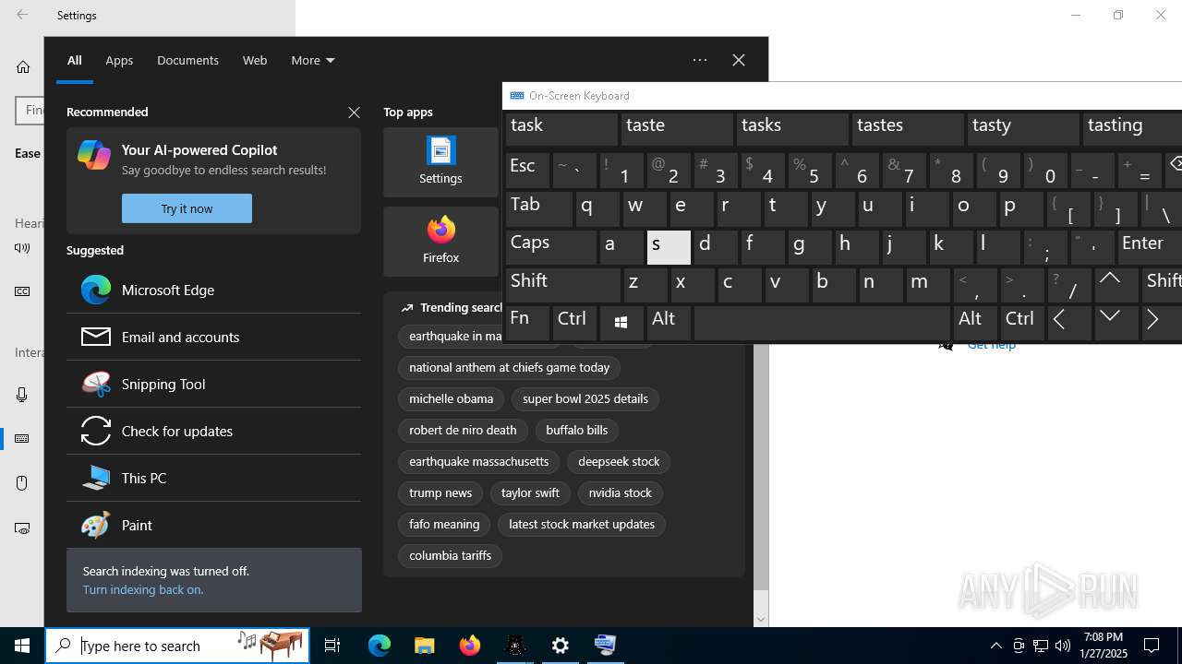Open search panel options ellipsis
Viewport: 1182px width, 664px height.
(x=700, y=60)
